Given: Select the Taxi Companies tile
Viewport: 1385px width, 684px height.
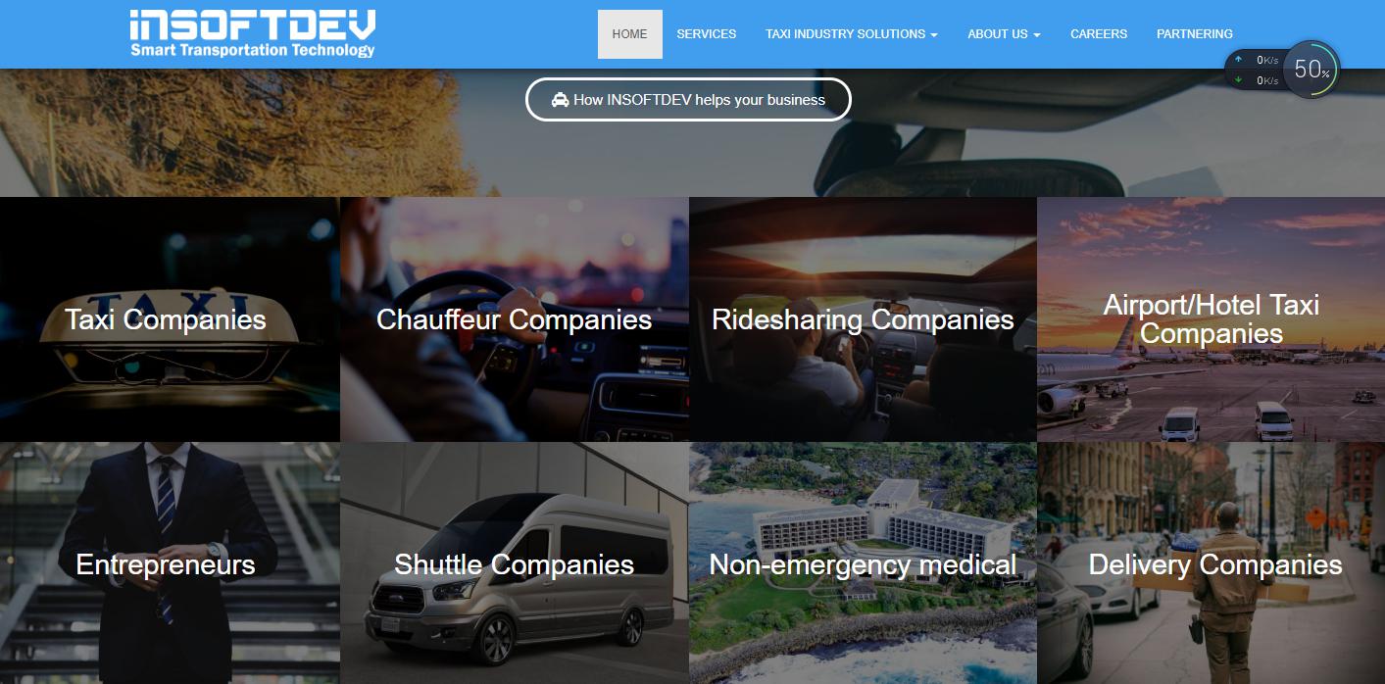Looking at the screenshot, I should 170,319.
